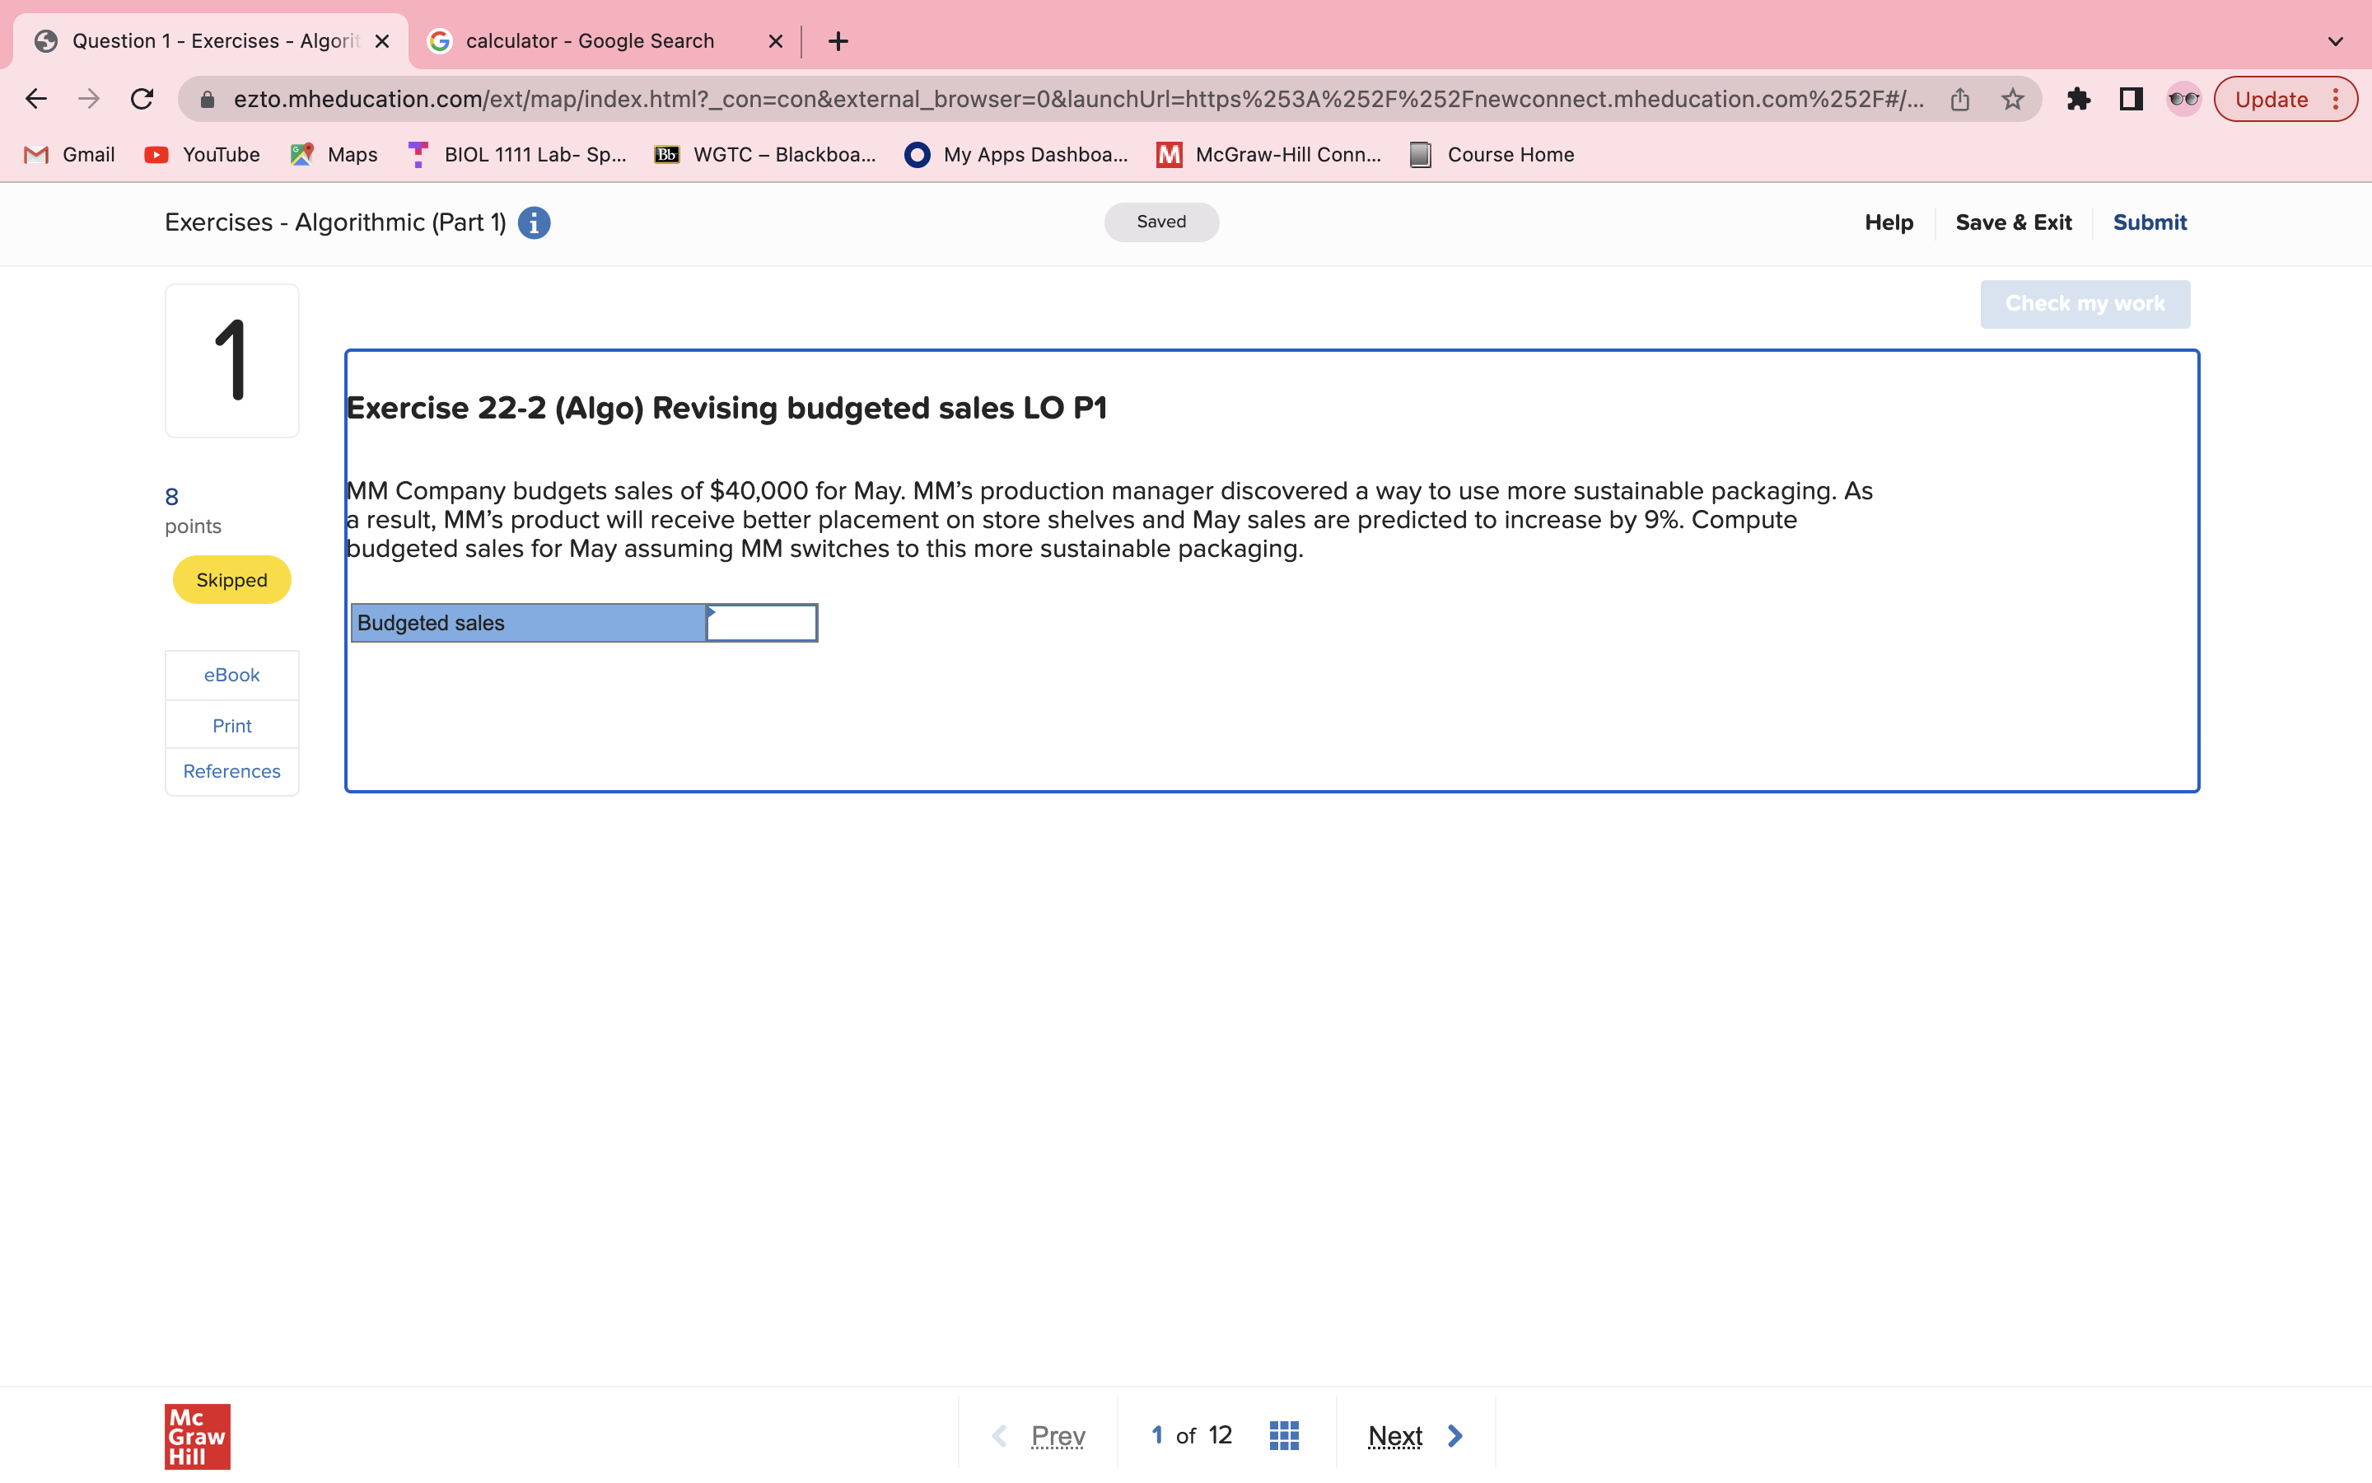This screenshot has width=2372, height=1483.
Task: Open Google Maps bookmark
Action: tap(334, 154)
